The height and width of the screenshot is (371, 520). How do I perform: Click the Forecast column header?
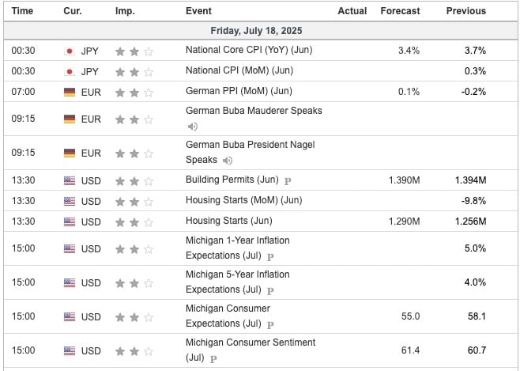coord(401,11)
